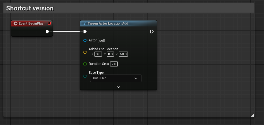Click the function icon on the Tween node title

(x=85, y=24)
